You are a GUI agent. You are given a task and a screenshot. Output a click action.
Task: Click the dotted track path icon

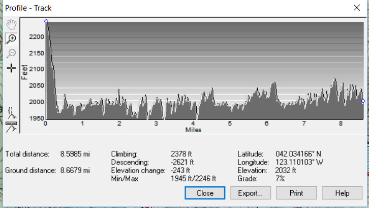coord(11,111)
